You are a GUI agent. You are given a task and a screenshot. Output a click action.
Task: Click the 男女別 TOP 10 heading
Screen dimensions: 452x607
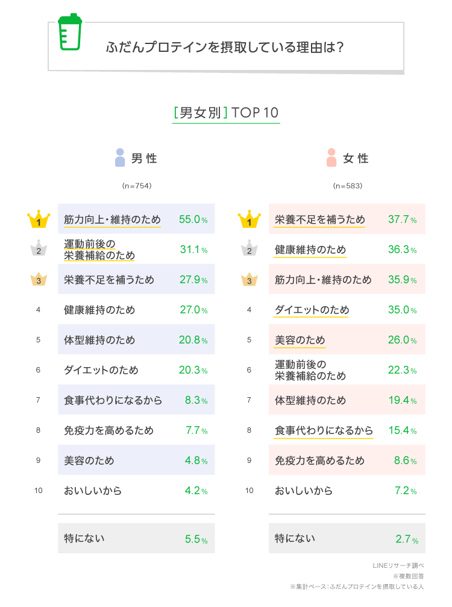[226, 113]
